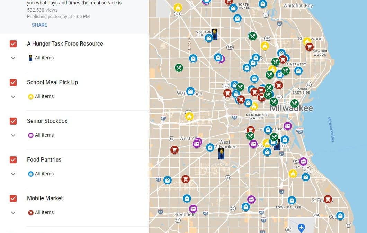The image size is (367, 233).
Task: Select the blue food pantry marker at Cudahy
Action: pyautogui.click(x=340, y=216)
